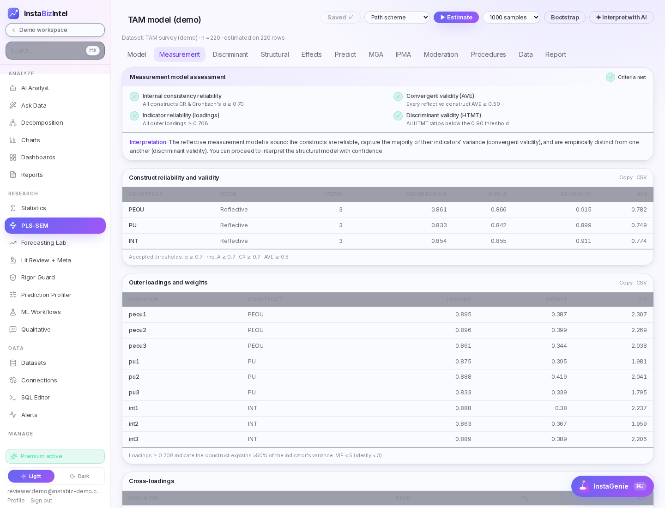Image resolution: width=665 pixels, height=508 pixels.
Task: Click the Sign out link
Action: (x=41, y=501)
